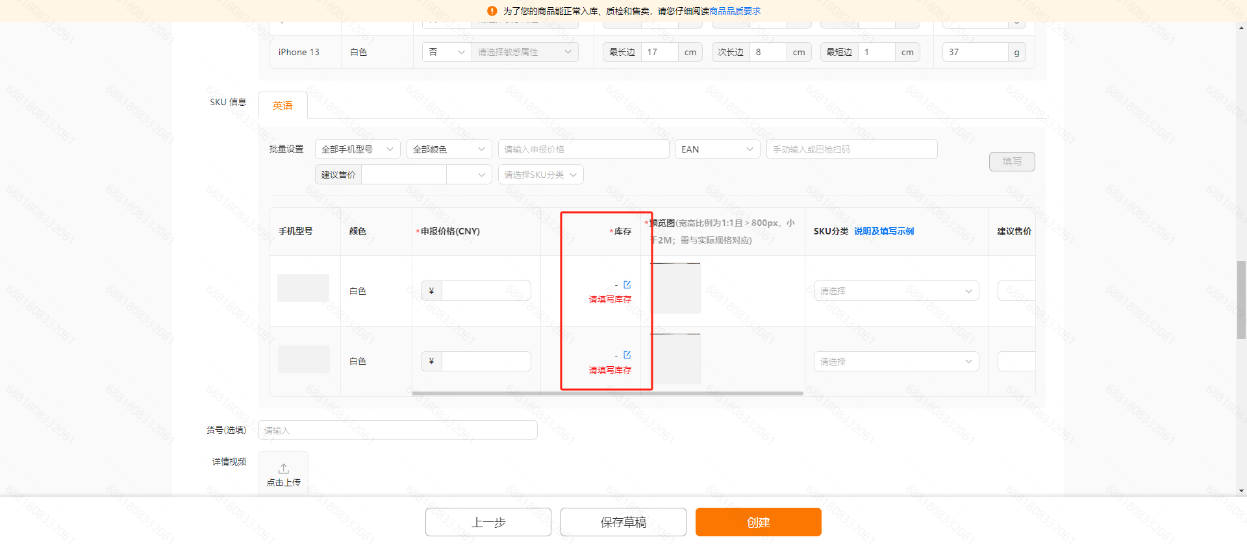Screen dimensions: 1247x548
Task: Click the orange 创建 button
Action: tap(758, 522)
